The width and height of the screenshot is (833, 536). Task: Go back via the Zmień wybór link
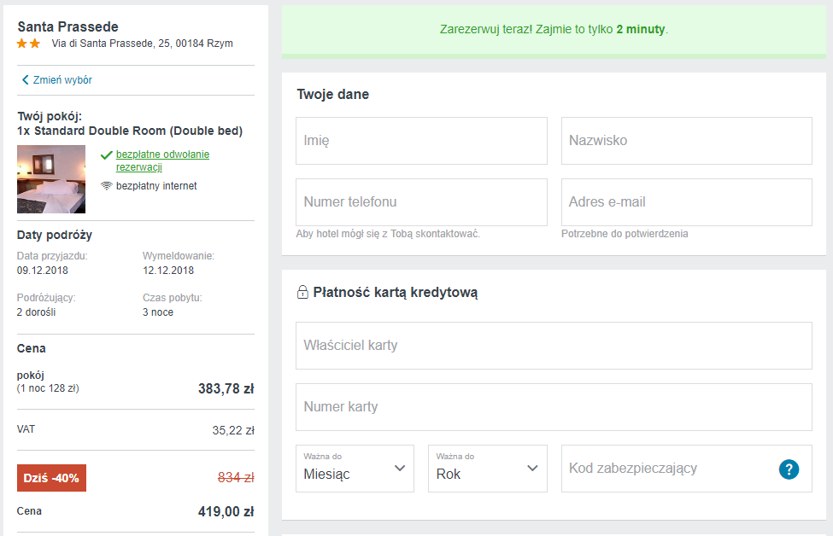click(62, 80)
